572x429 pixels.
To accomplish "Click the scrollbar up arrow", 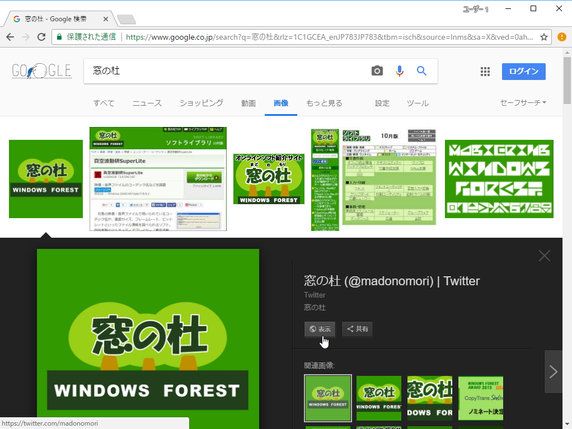I will click(567, 53).
